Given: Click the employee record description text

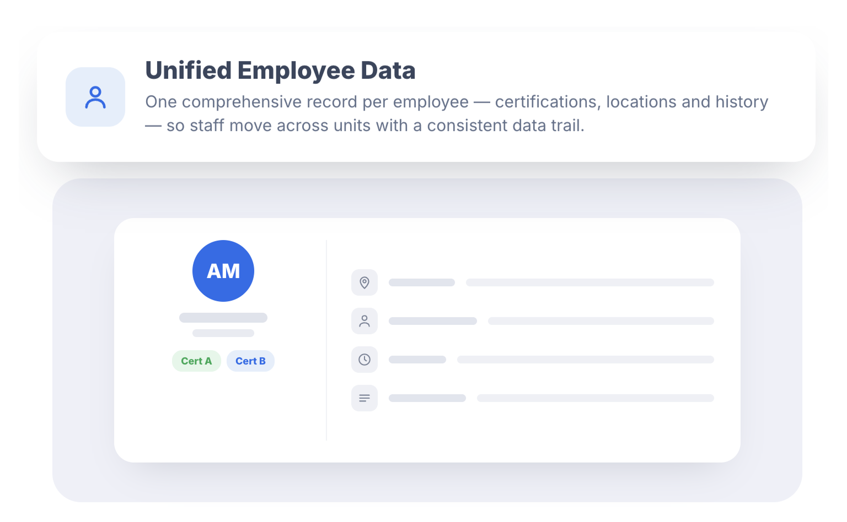Looking at the screenshot, I should [457, 113].
